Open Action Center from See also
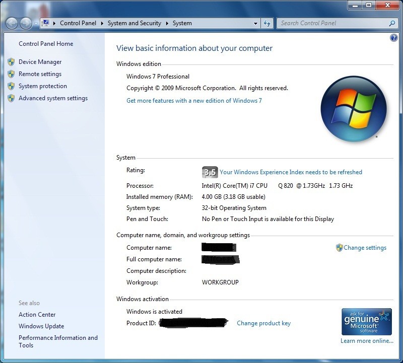This screenshot has width=403, height=363. 37,315
